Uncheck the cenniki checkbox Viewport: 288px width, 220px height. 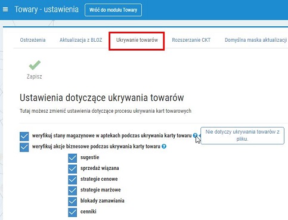[72, 212]
